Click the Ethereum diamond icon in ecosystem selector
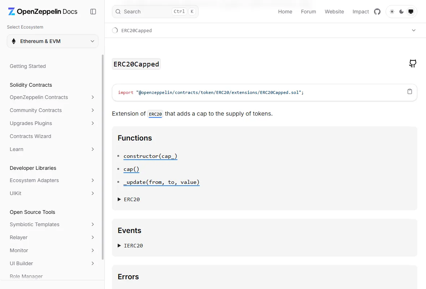Screen dimensions: 426x289 (14, 41)
